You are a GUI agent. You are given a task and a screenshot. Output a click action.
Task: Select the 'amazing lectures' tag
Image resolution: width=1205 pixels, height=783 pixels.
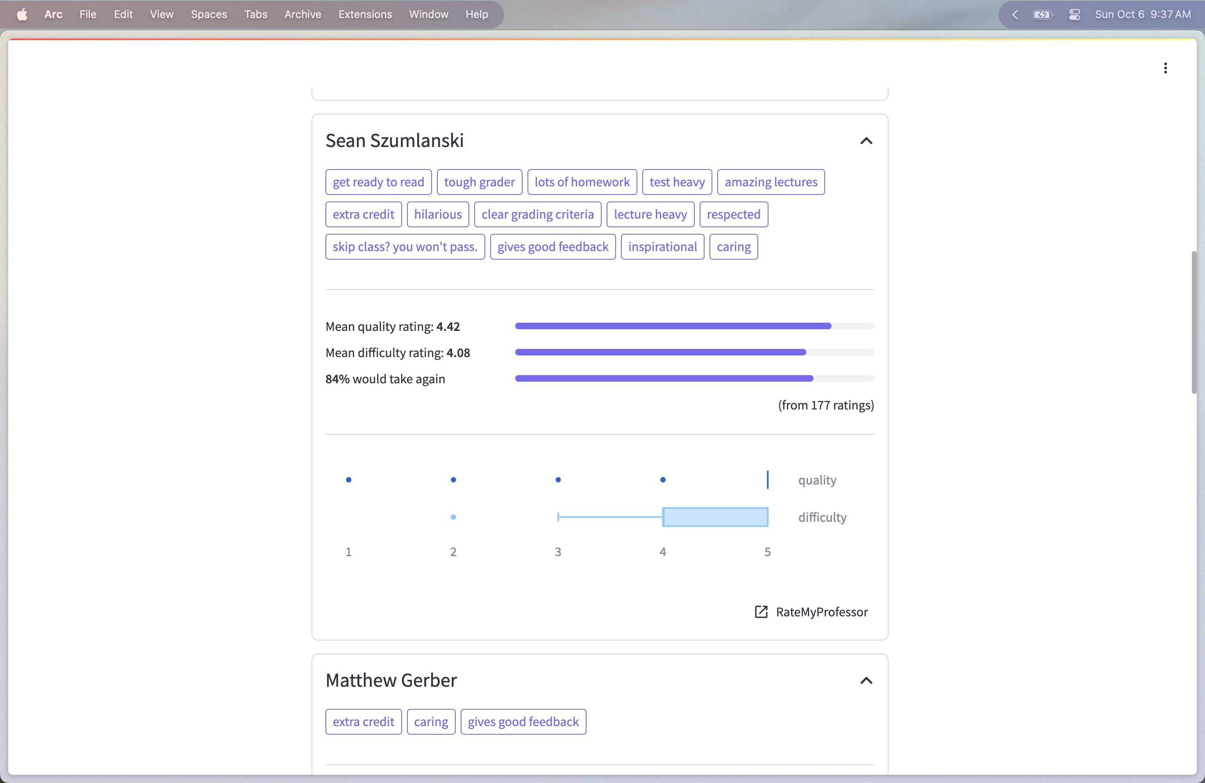click(771, 182)
